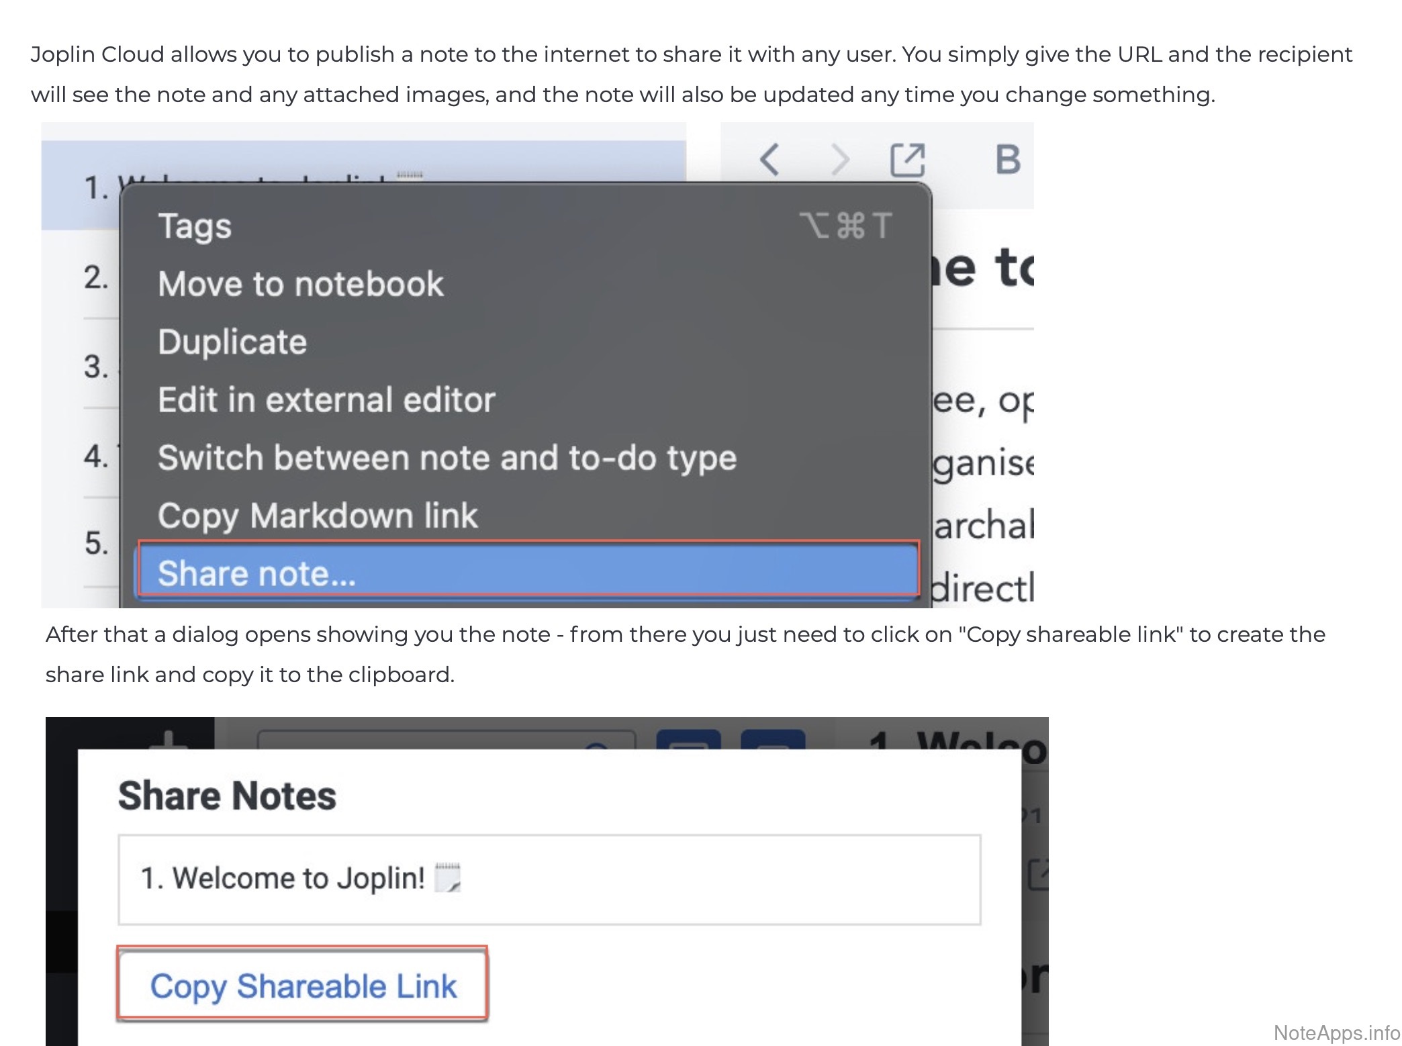
Task: Select note number 5 in list
Action: pyautogui.click(x=96, y=543)
